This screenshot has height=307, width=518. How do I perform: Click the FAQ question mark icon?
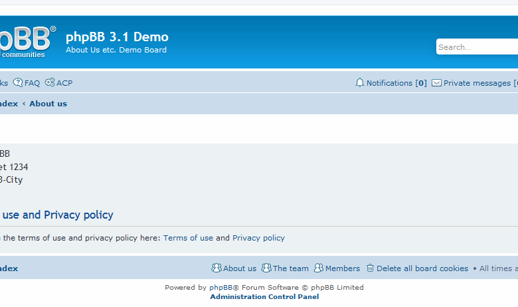[18, 83]
